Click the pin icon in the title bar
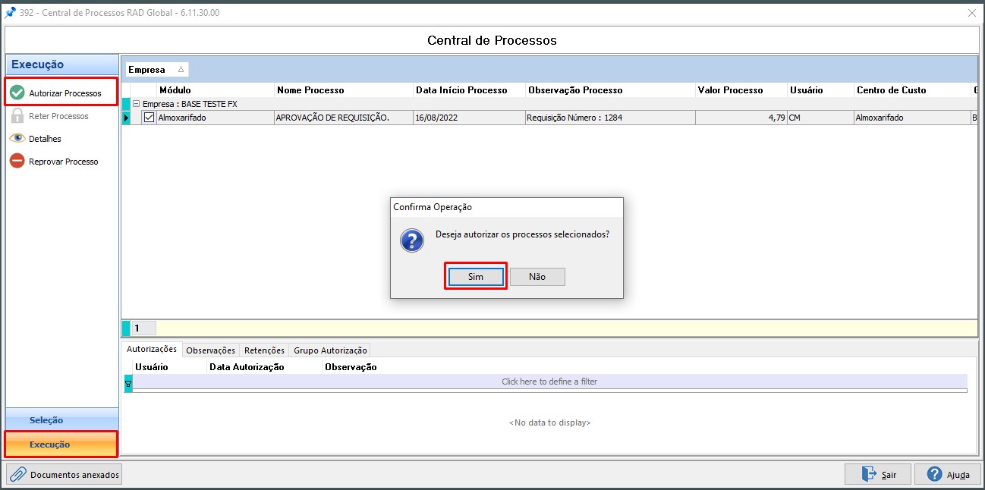The width and height of the screenshot is (985, 490). point(10,12)
